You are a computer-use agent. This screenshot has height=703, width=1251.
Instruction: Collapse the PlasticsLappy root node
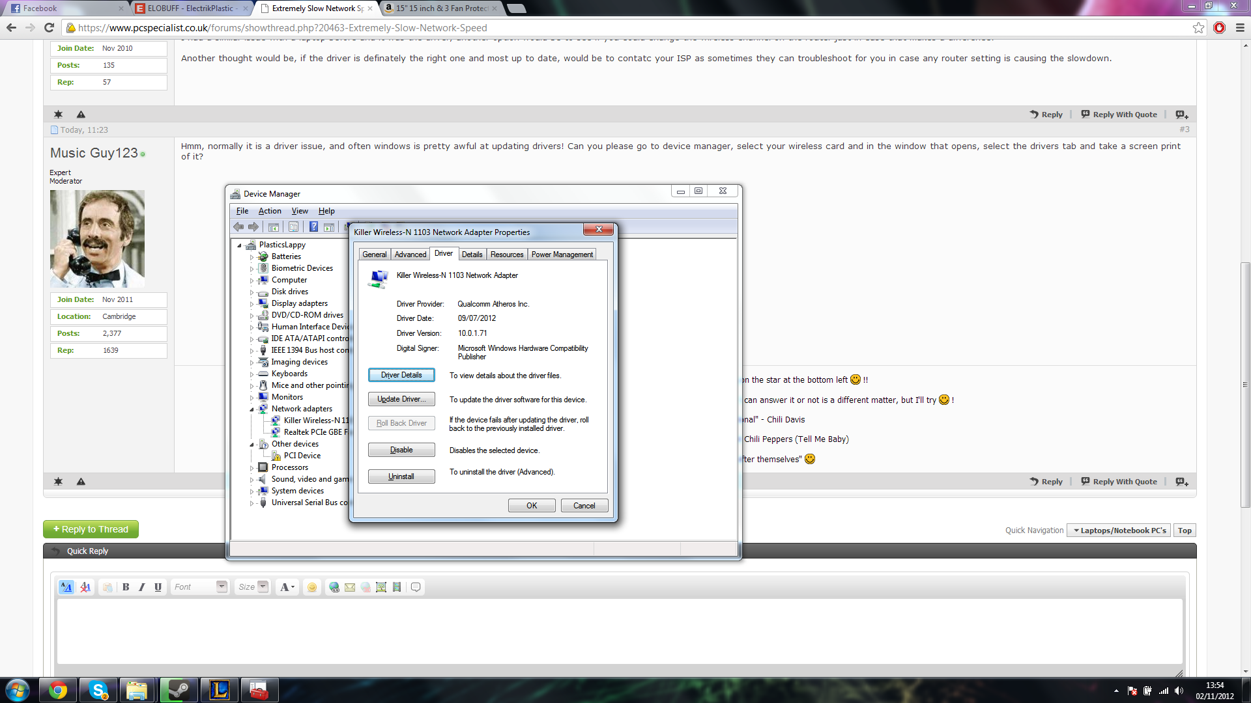click(239, 245)
